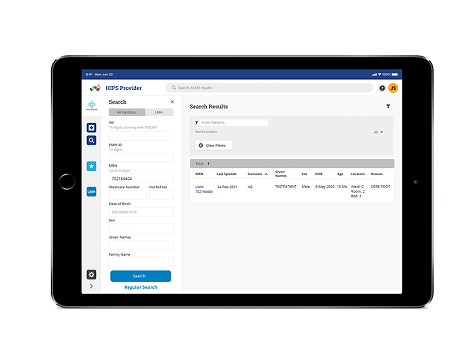This screenshot has height=355, width=476.
Task: Select the All Facilities tab
Action: tap(126, 112)
